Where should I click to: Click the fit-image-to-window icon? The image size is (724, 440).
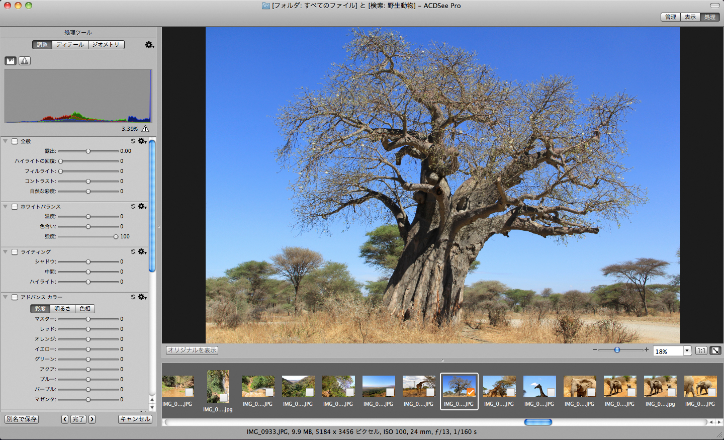pyautogui.click(x=715, y=350)
